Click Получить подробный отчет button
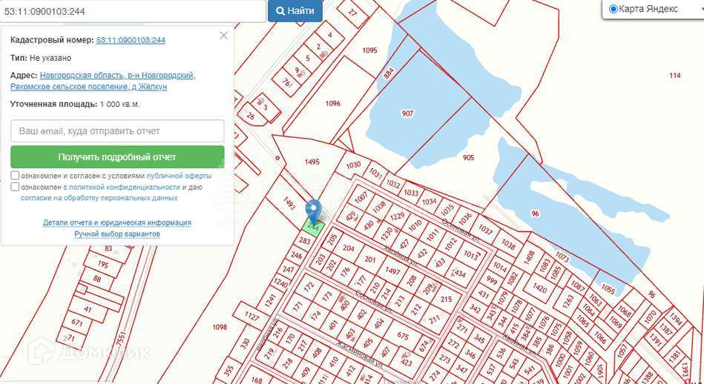The image size is (704, 384). (x=117, y=157)
